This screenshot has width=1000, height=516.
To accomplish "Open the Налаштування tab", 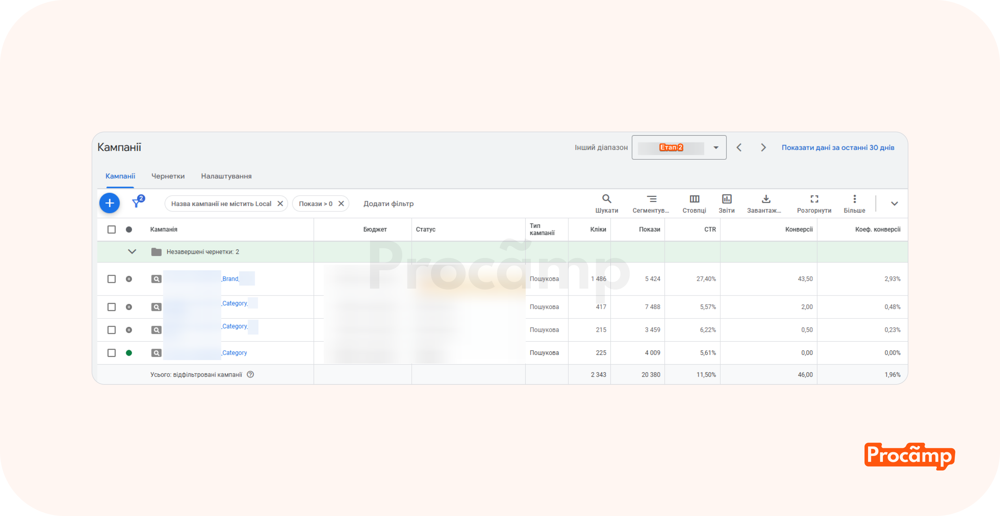I will [x=226, y=176].
